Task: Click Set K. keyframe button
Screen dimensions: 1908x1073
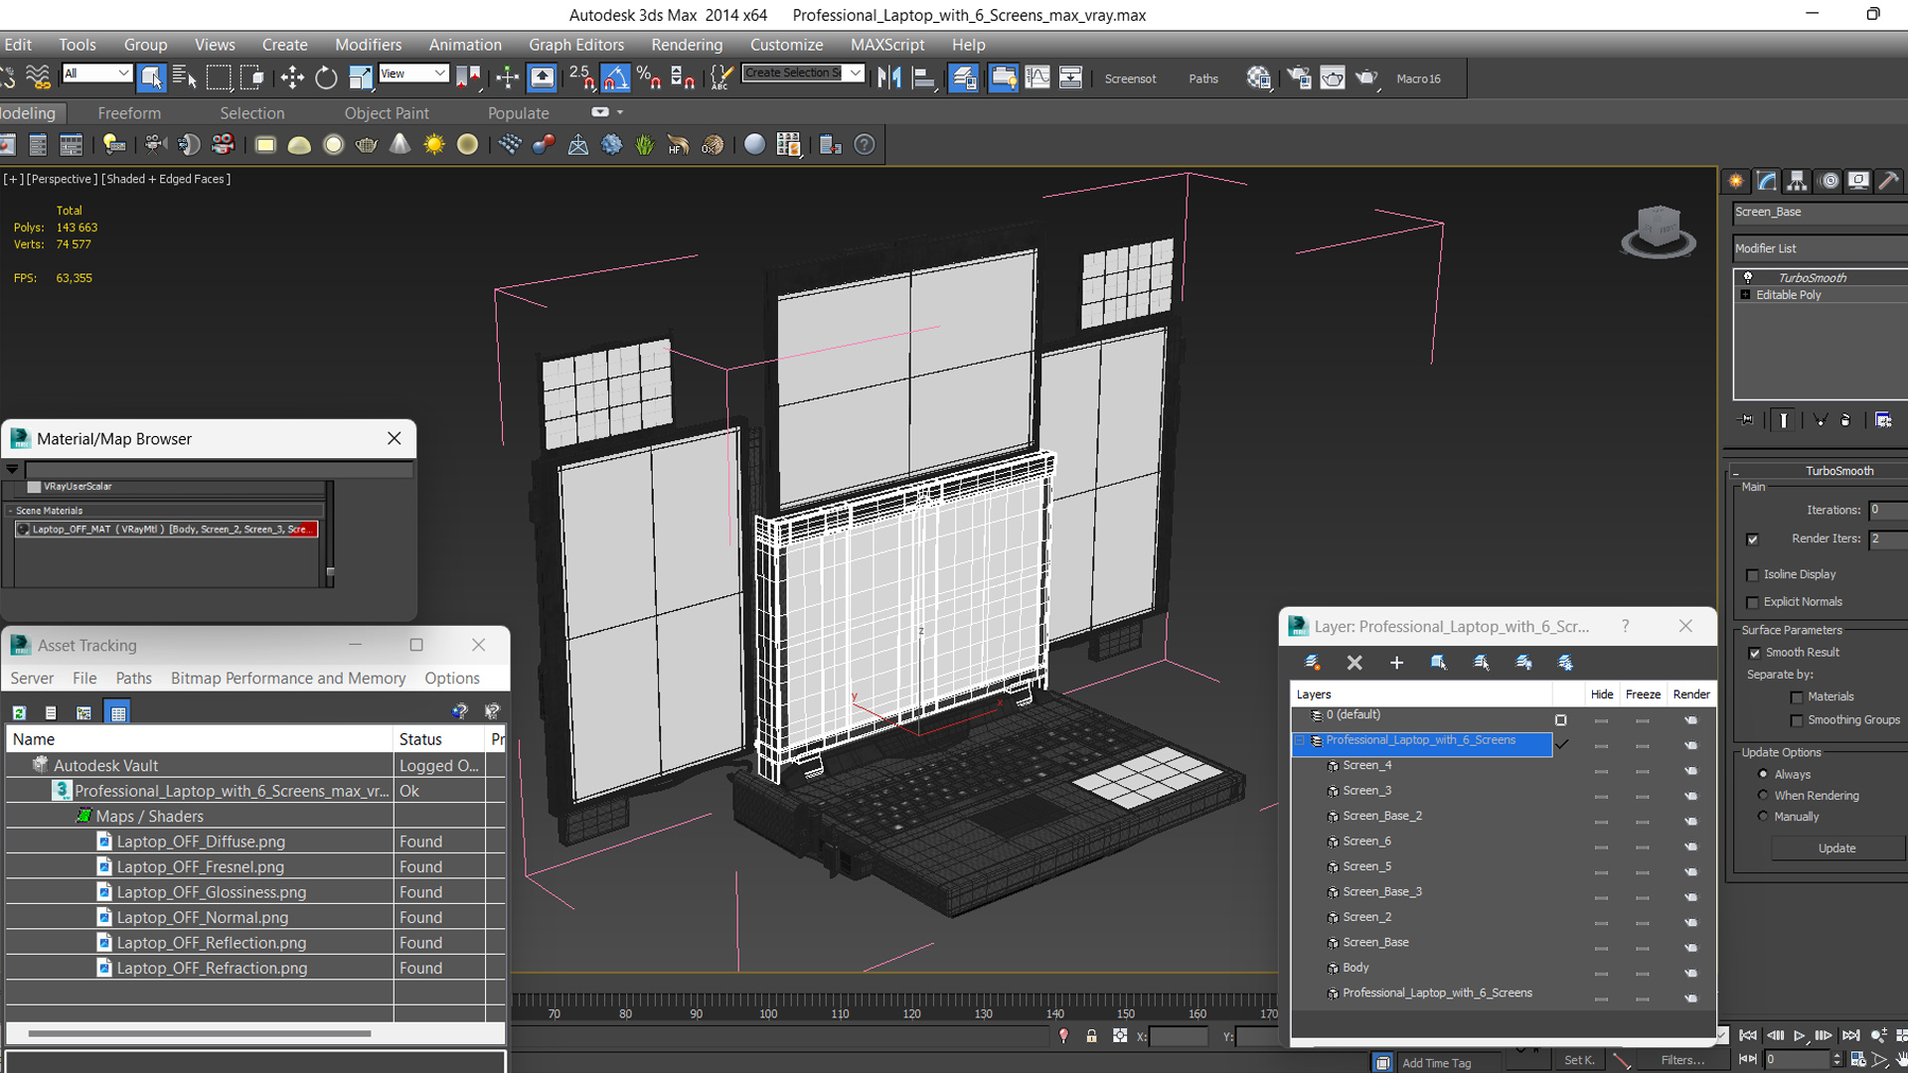Action: 1579,1060
